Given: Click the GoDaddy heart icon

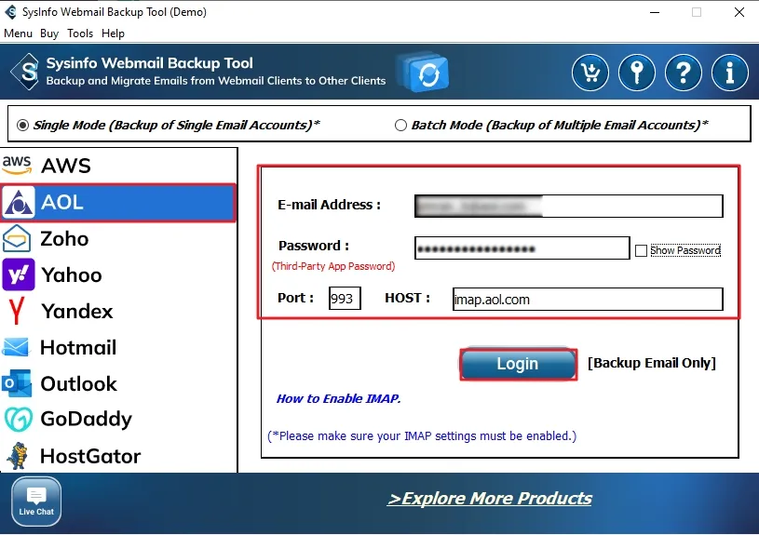Looking at the screenshot, I should 19,419.
